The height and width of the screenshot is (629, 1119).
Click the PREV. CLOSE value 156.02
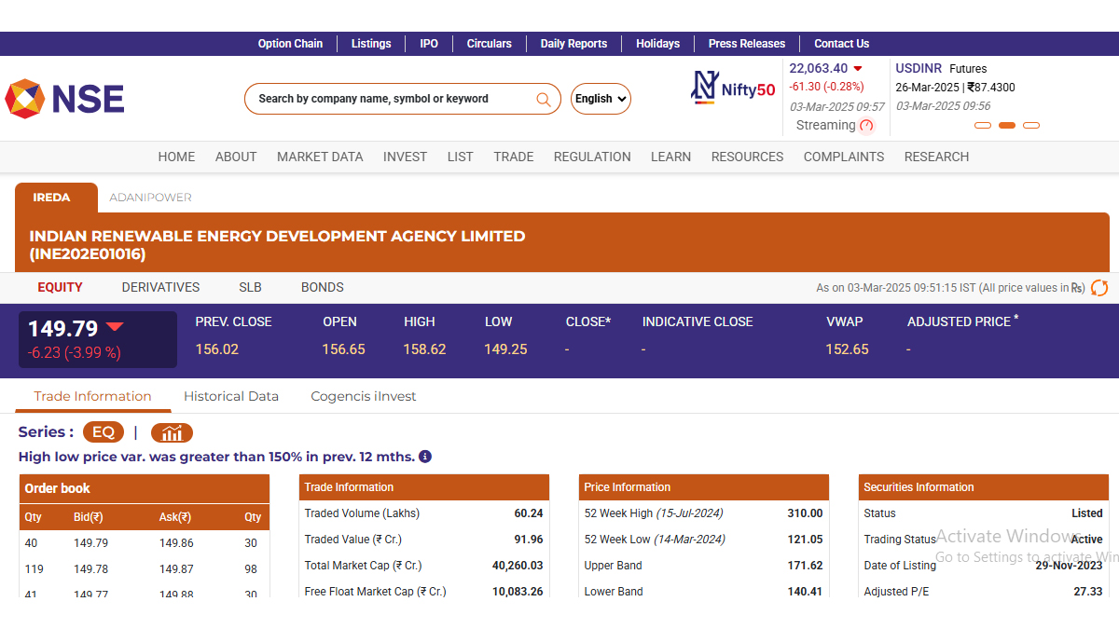[x=216, y=349]
